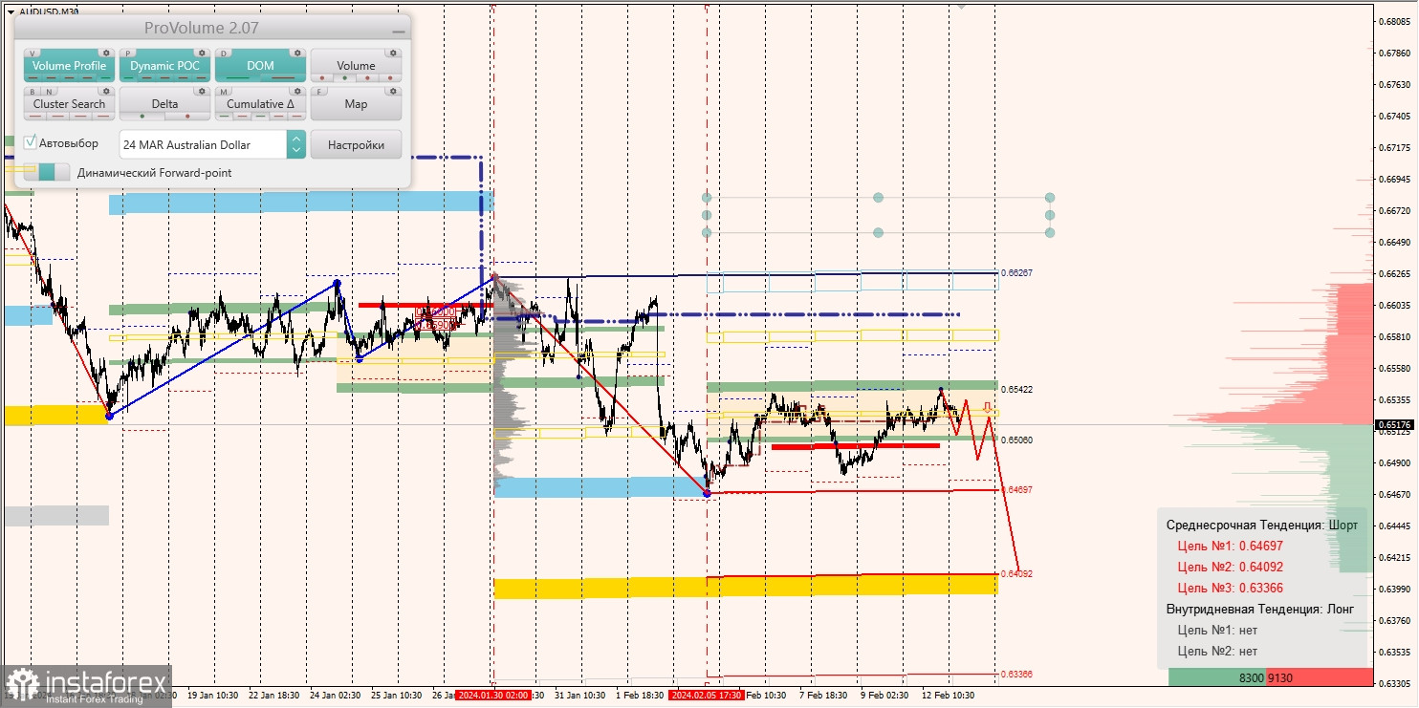The image size is (1419, 708).
Task: Click green line segment under DOM
Action: coord(239,77)
